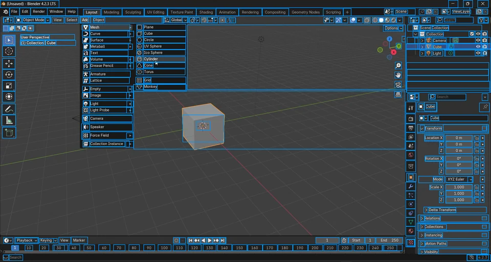Uncheck Collection exclude checkbox
Image resolution: width=491 pixels, height=262 pixels.
[472, 34]
